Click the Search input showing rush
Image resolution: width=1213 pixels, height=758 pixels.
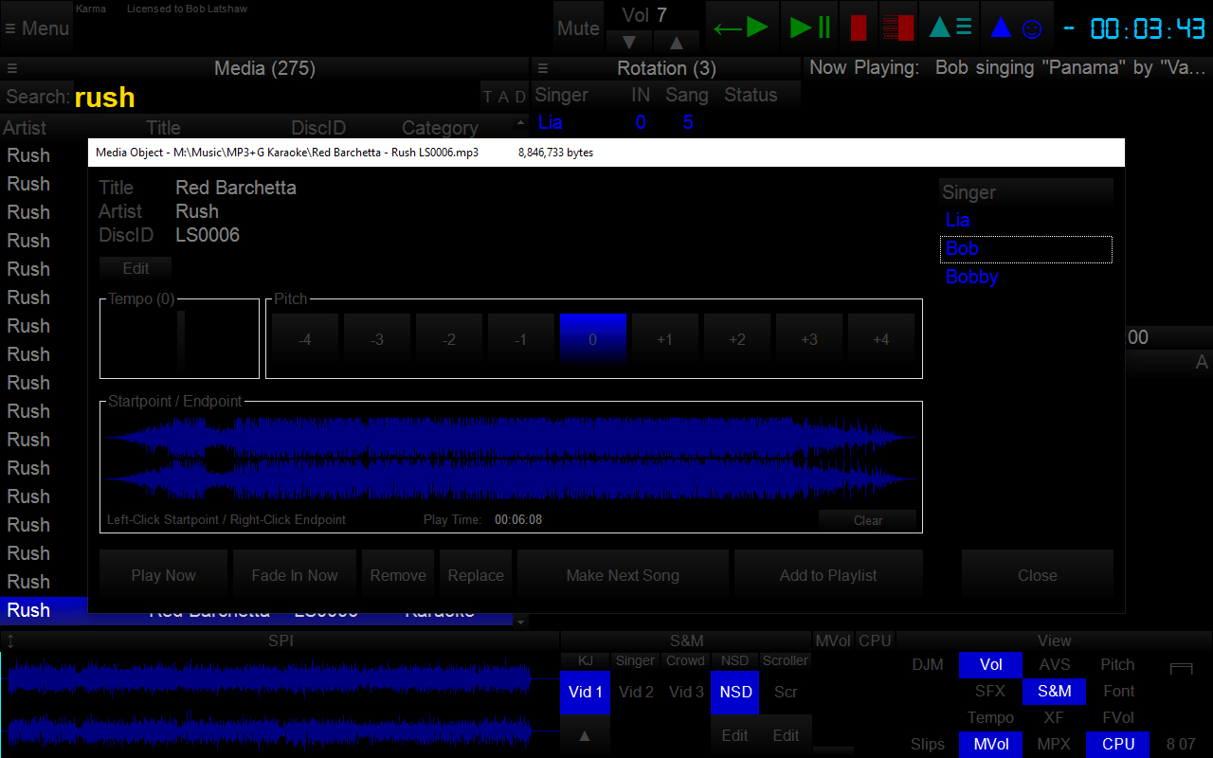coord(104,97)
